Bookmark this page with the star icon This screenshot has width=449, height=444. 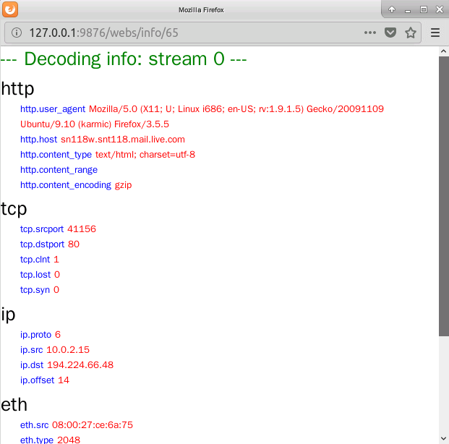pos(411,33)
